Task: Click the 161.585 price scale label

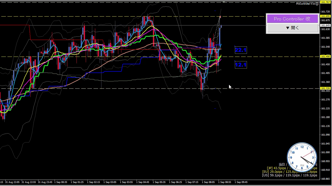Action: pyautogui.click(x=325, y=38)
